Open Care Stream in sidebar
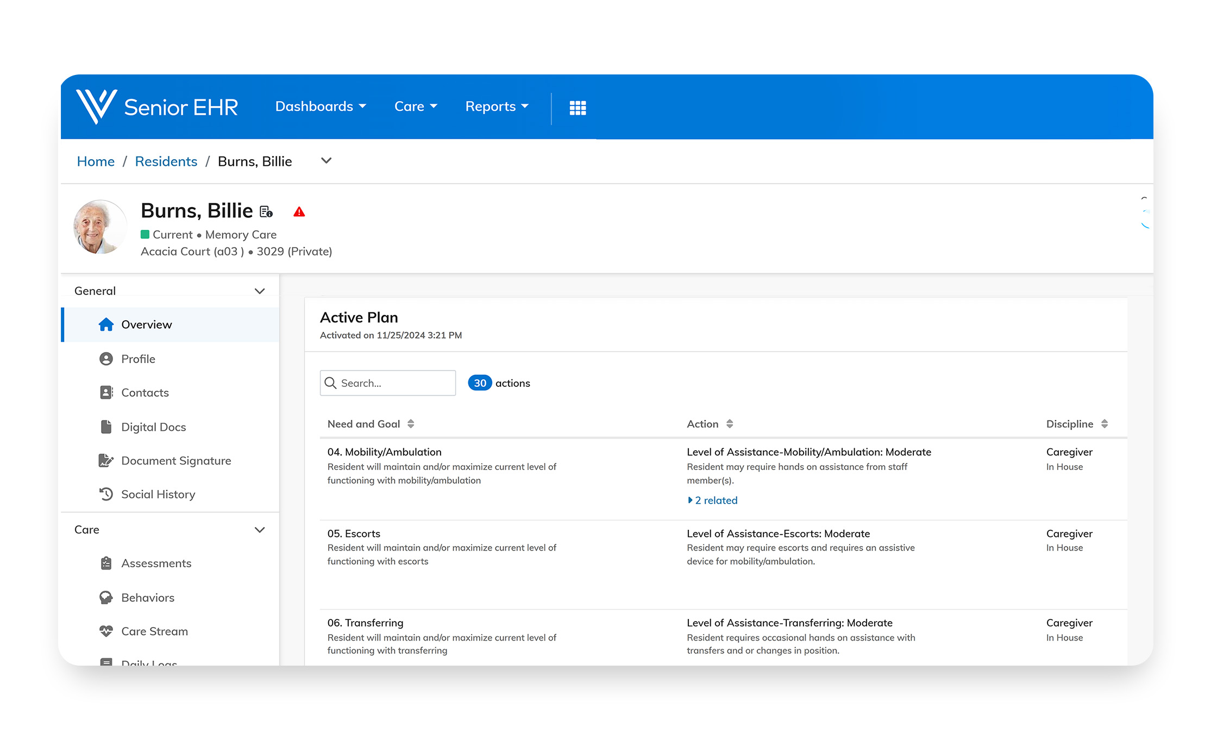Screen dimensions: 1217x739 click(x=154, y=631)
